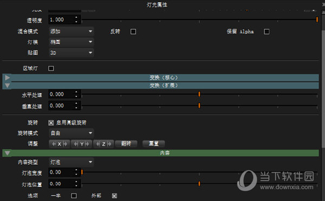Uncheck 启用高级旋转 checkbox

point(51,122)
